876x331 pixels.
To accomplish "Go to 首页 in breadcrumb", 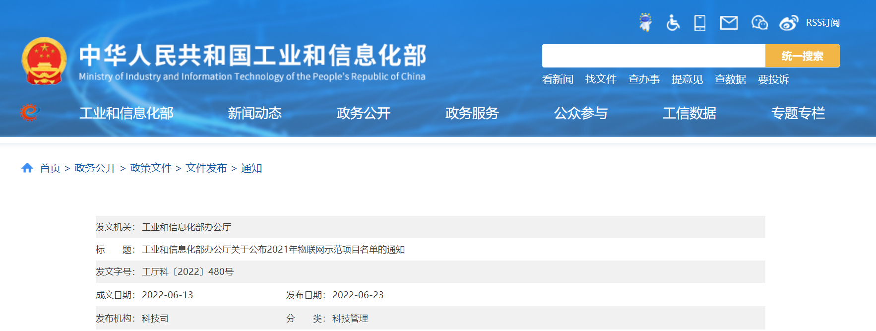I will [50, 168].
